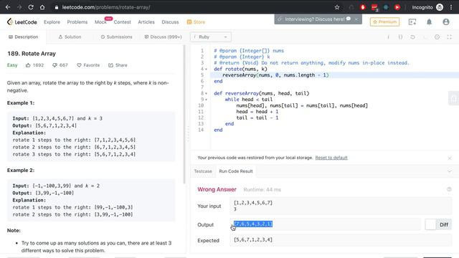Open the Articles menu

[x=146, y=22]
